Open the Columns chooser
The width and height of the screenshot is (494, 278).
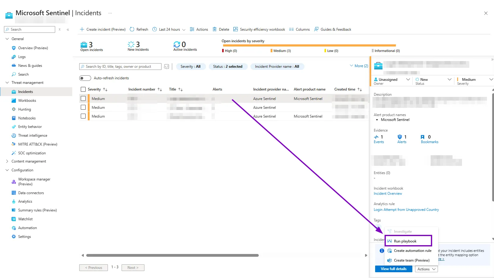[299, 29]
